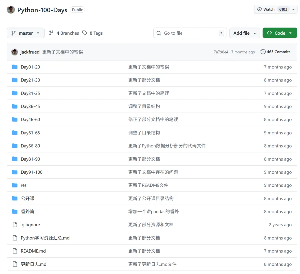This screenshot has height=274, width=300.
Task: Open commit hash 7a798e4
Action: (221, 52)
